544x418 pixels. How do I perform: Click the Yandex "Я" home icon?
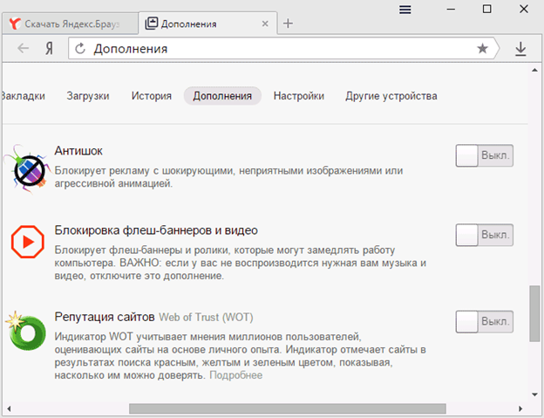50,49
